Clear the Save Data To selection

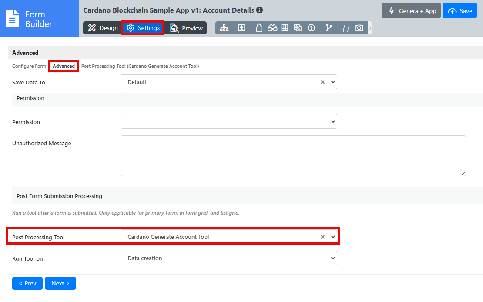pyautogui.click(x=322, y=82)
